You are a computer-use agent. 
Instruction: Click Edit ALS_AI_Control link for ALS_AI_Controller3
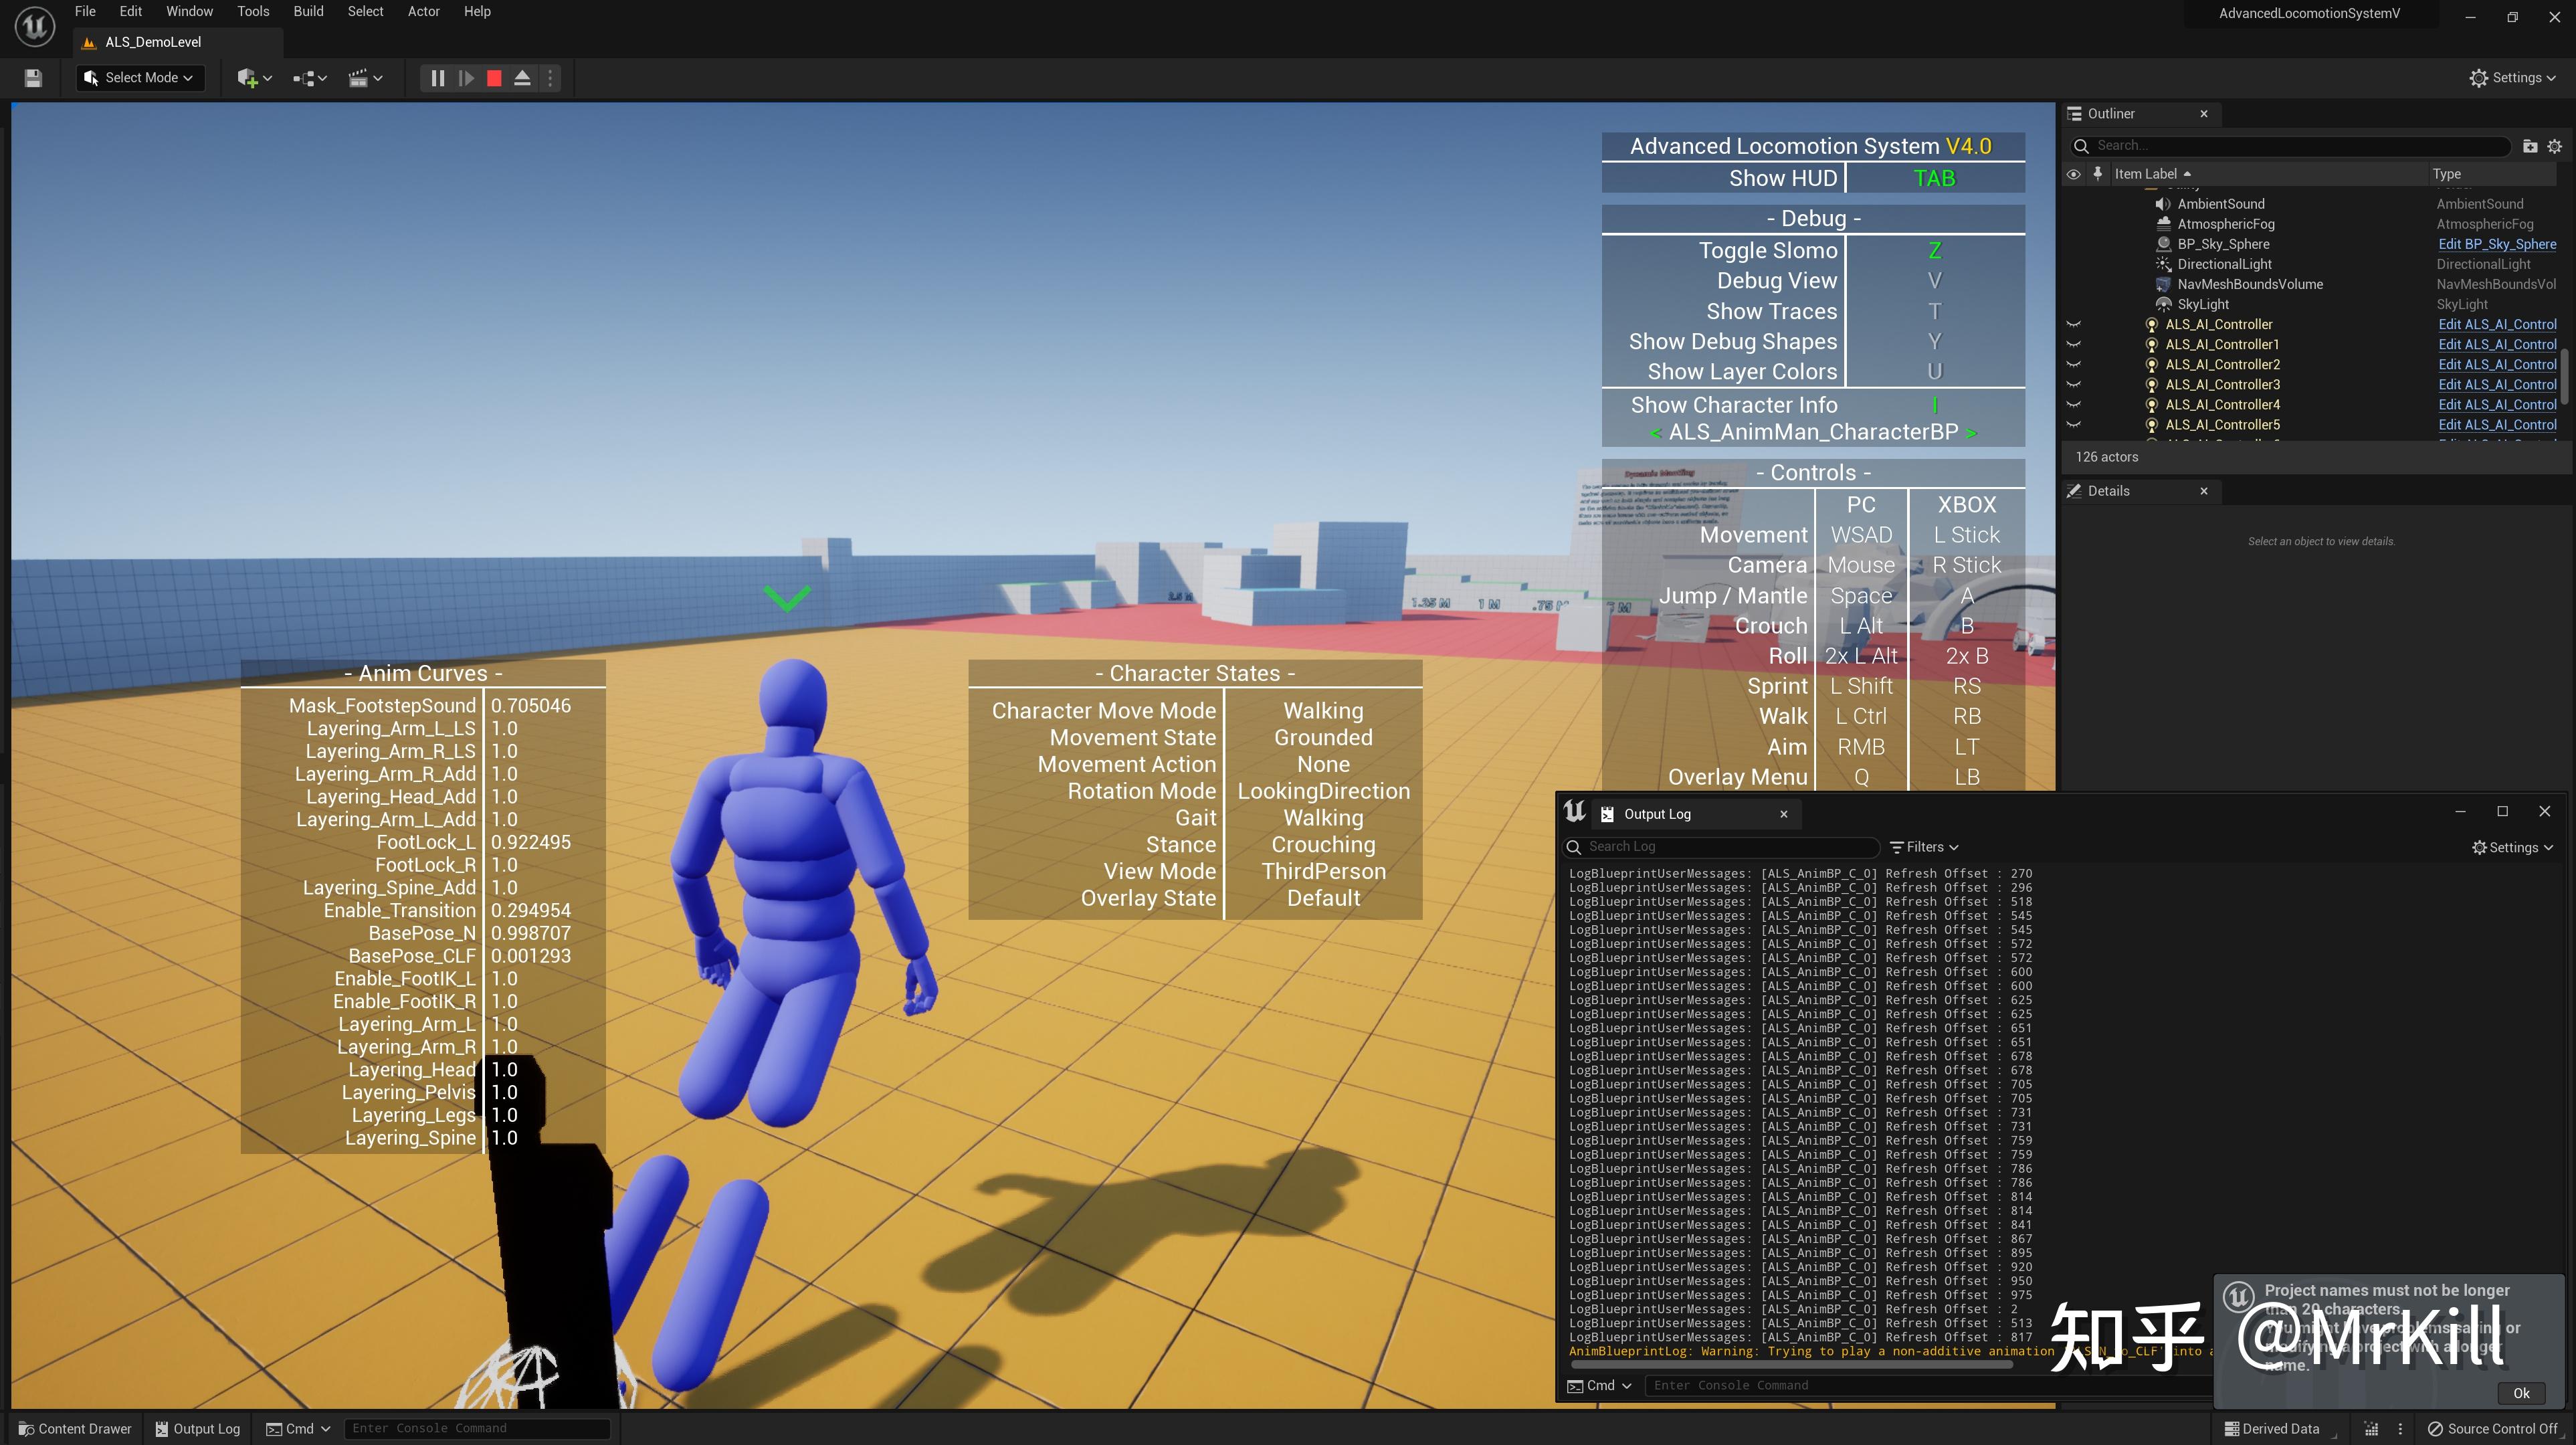[2497, 384]
